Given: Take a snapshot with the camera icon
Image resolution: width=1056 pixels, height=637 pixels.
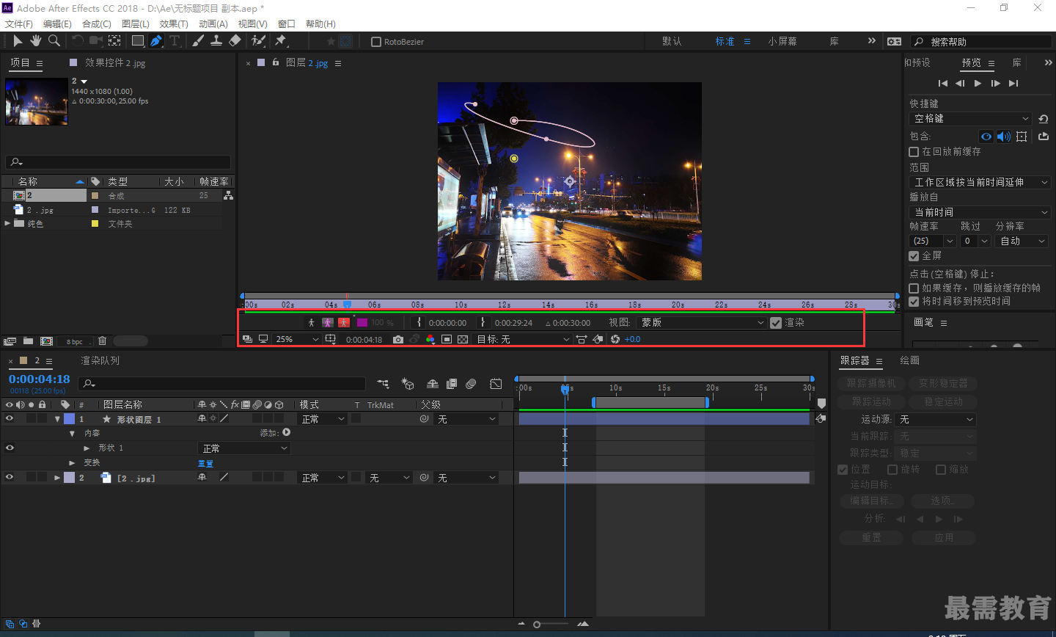Looking at the screenshot, I should 397,339.
